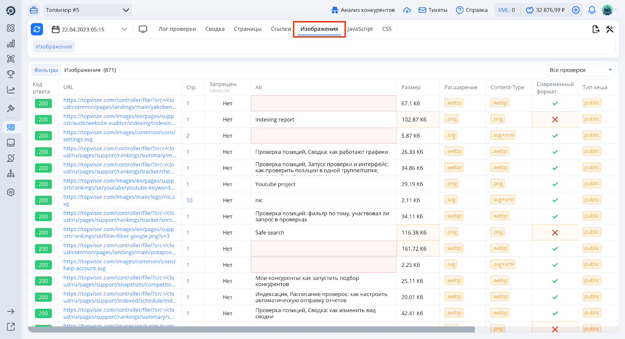Open sidebar settings gear icon
Screen dimensions: 625x339
11,192
